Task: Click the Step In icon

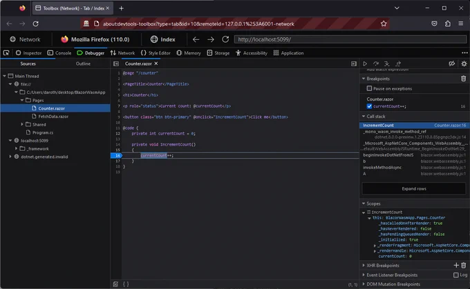Action: tap(386, 63)
